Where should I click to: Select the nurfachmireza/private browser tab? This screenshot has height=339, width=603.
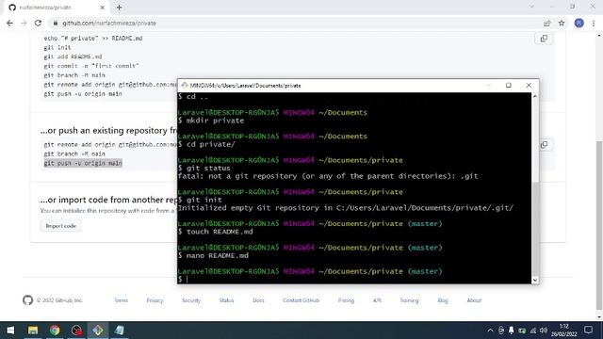57,8
